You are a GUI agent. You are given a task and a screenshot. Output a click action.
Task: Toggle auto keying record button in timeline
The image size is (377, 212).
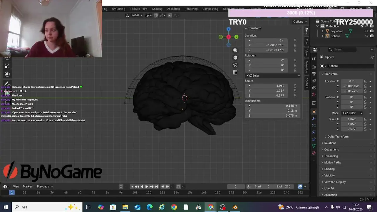(x=121, y=186)
